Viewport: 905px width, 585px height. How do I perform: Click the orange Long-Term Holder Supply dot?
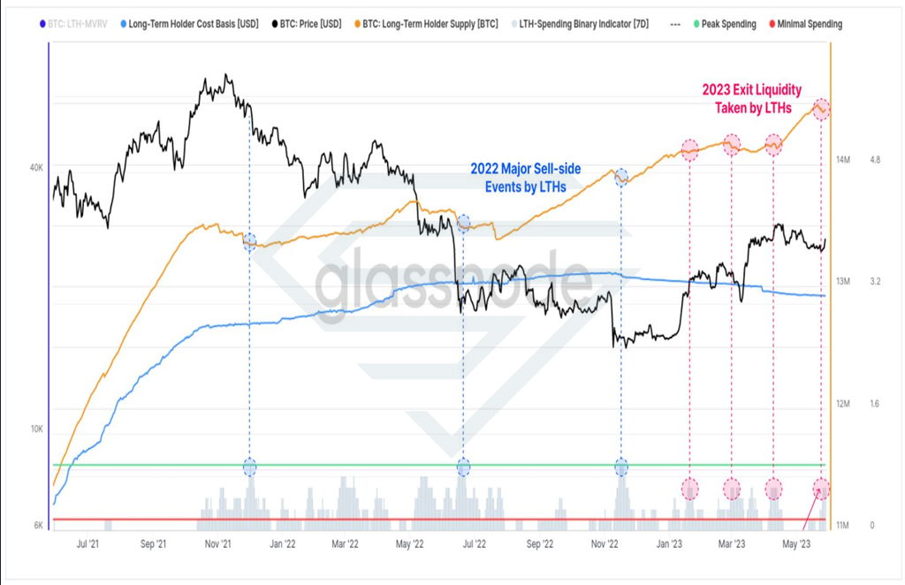358,24
